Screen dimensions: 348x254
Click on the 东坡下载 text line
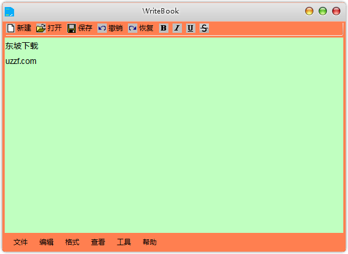[x=22, y=46]
